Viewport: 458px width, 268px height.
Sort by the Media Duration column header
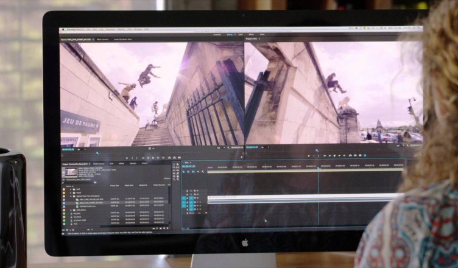pyautogui.click(x=159, y=185)
